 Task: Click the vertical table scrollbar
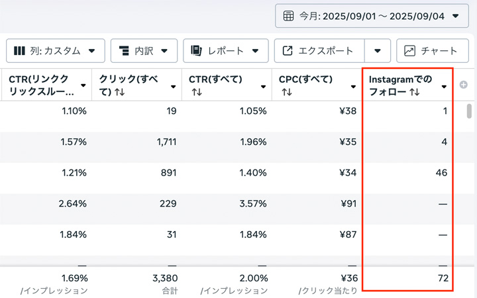pos(469,111)
